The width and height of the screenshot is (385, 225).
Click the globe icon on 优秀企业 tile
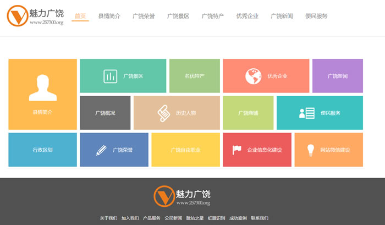pyautogui.click(x=253, y=76)
